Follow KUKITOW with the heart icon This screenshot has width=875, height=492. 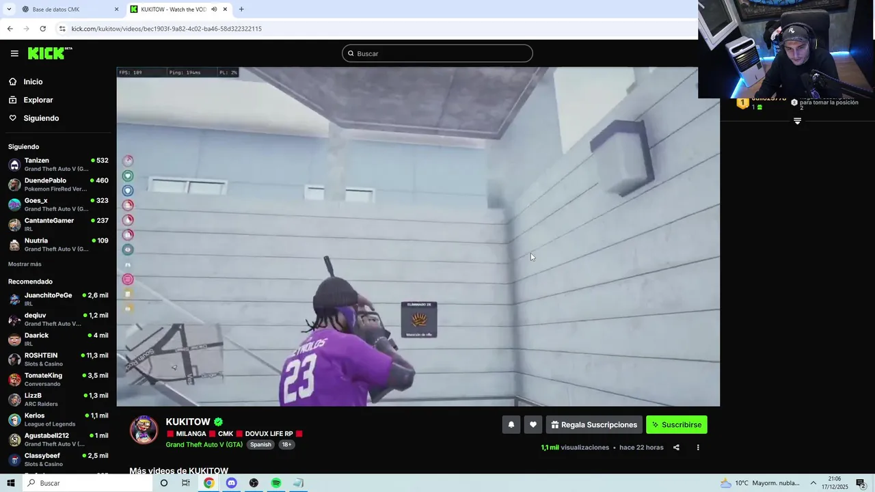click(x=533, y=424)
